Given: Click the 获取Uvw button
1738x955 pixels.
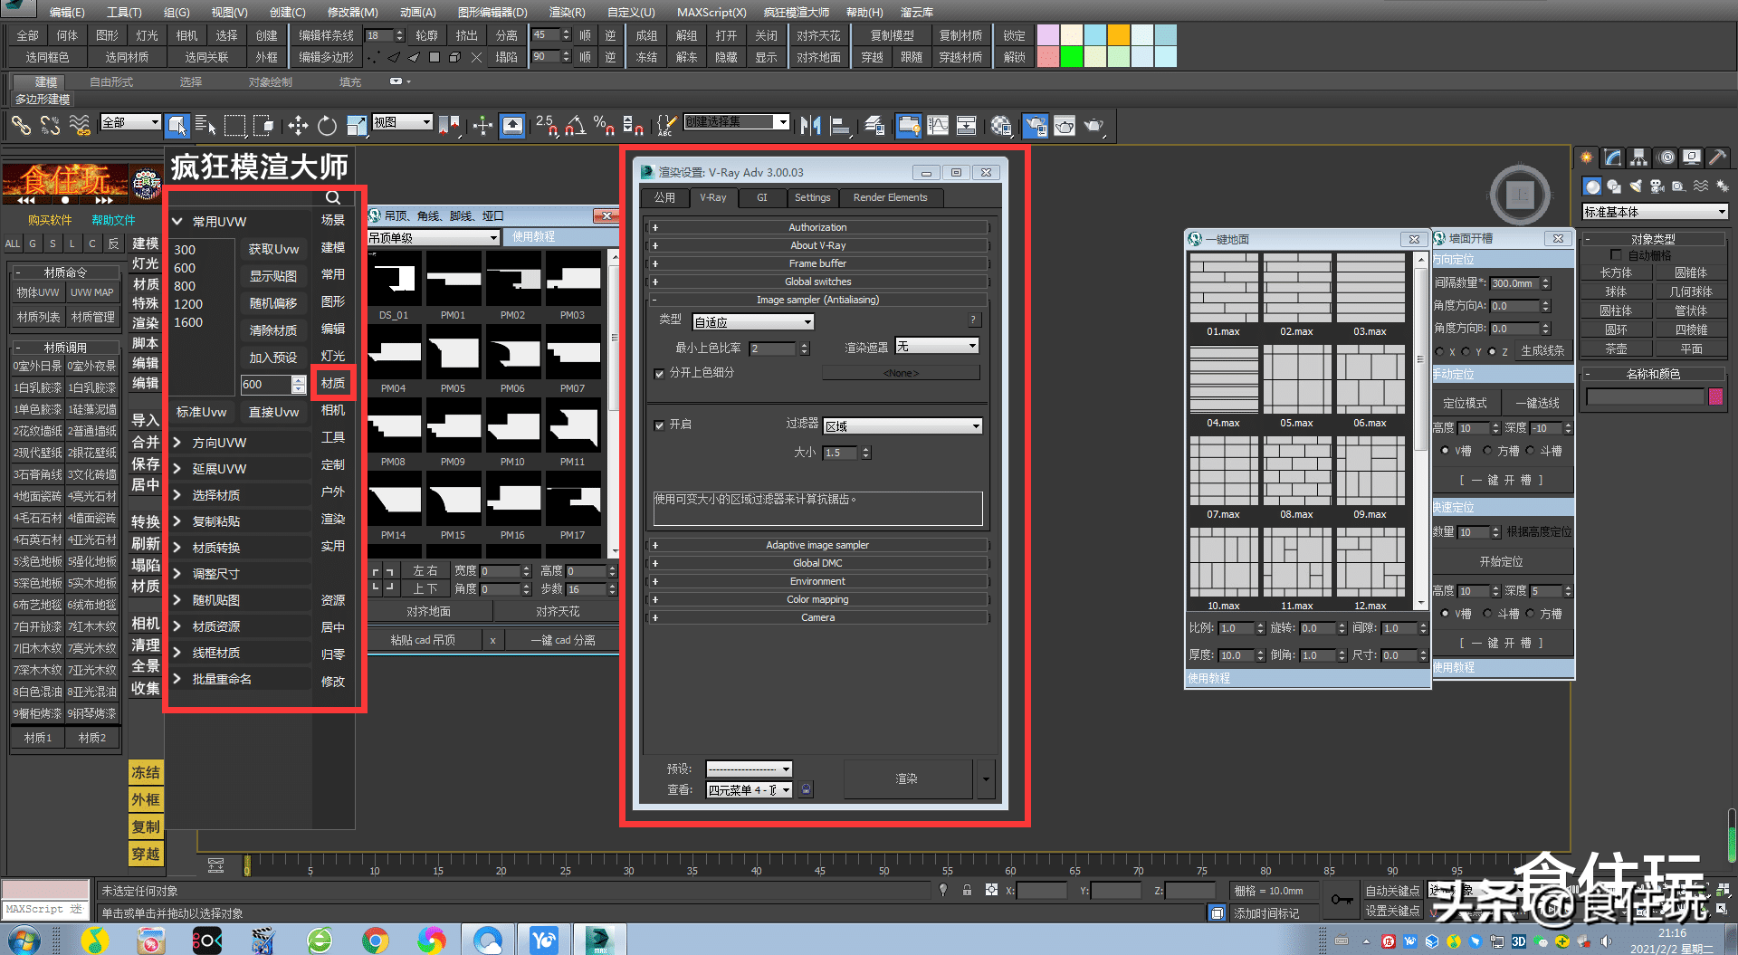Looking at the screenshot, I should coord(273,249).
